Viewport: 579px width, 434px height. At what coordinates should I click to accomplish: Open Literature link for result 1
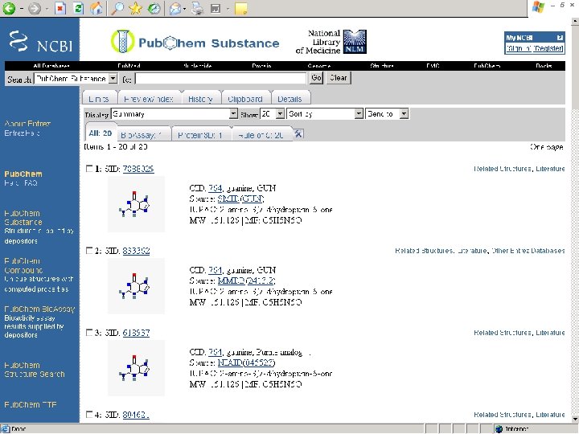pos(550,169)
